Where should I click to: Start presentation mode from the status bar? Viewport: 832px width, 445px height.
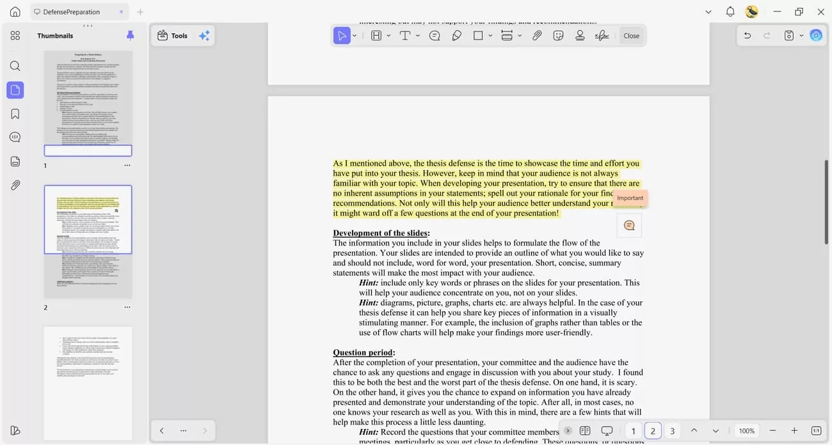[607, 430]
